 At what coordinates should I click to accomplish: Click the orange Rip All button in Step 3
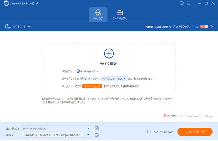click(92, 86)
